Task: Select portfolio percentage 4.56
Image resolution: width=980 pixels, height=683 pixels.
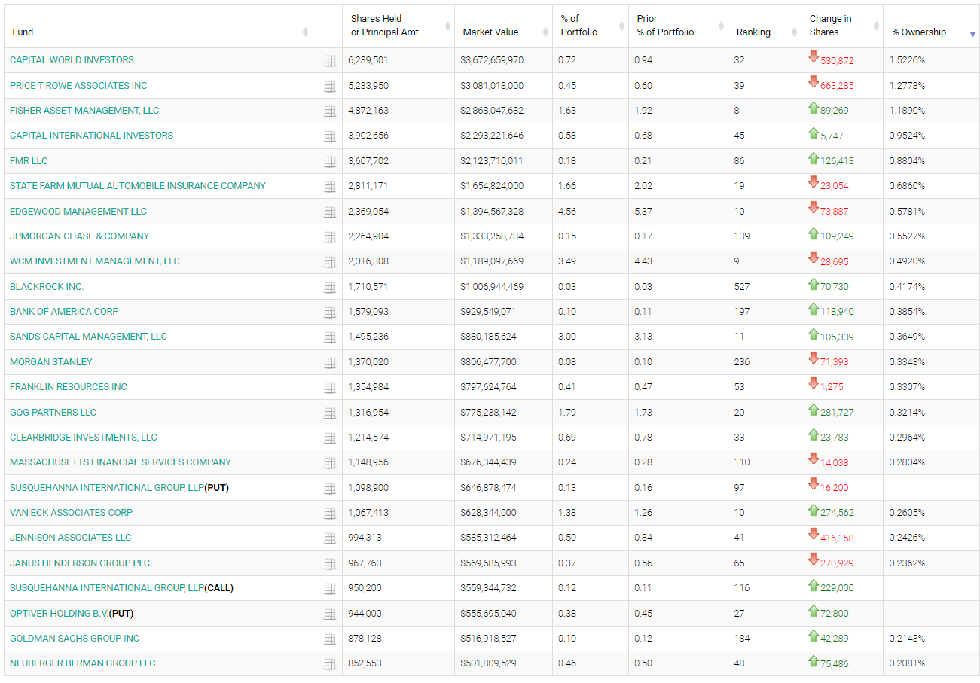Action: 567,212
